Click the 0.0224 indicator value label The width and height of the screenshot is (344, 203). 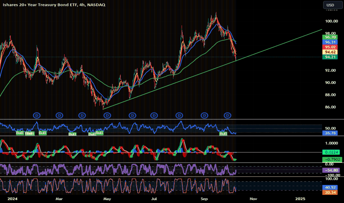(x=331, y=152)
